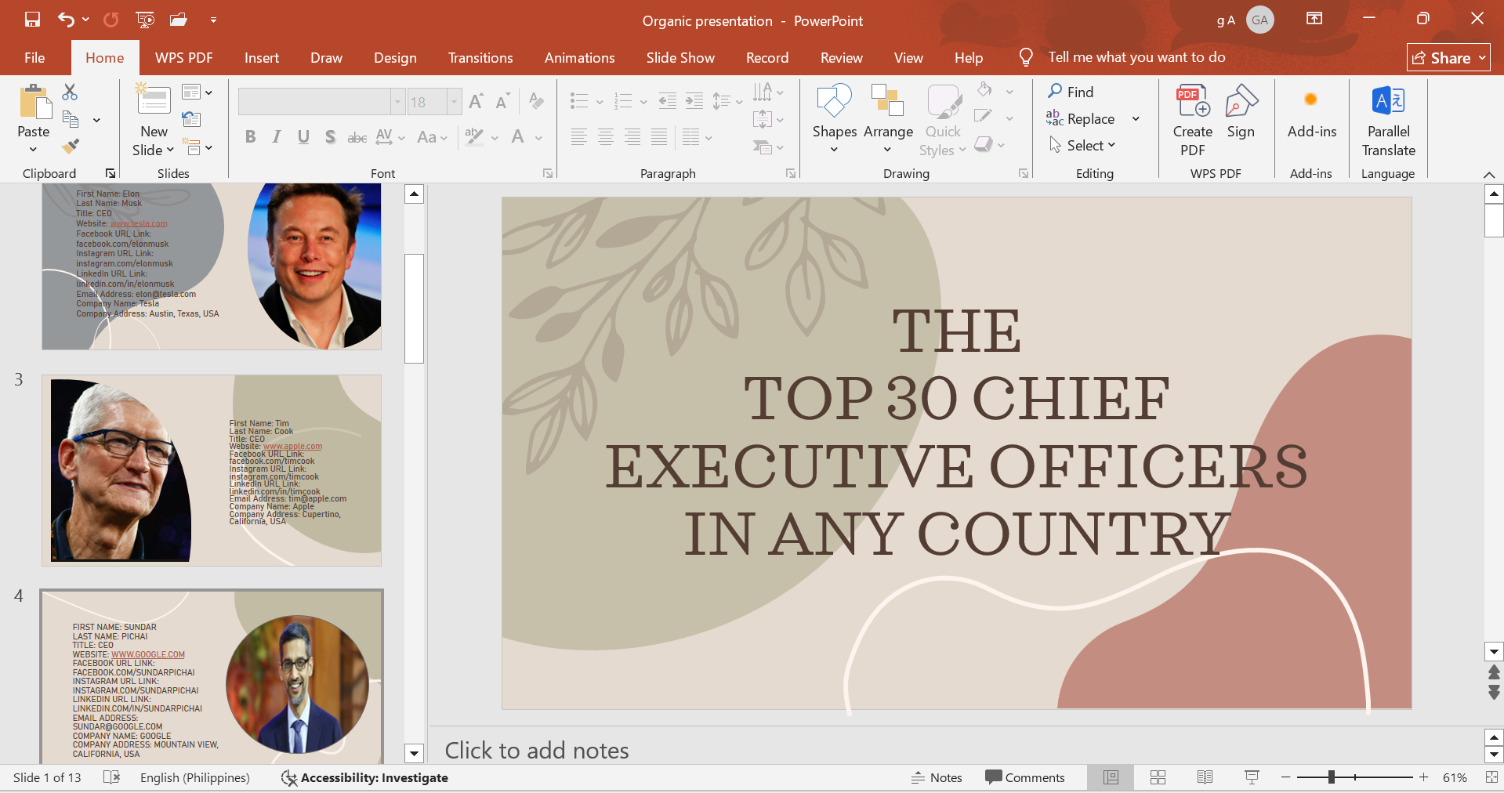Viewport: 1504px width, 793px height.
Task: Toggle Underline formatting
Action: (x=303, y=137)
